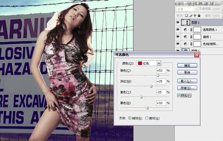Click the 洋红 value field showing +25

pyautogui.click(x=161, y=81)
